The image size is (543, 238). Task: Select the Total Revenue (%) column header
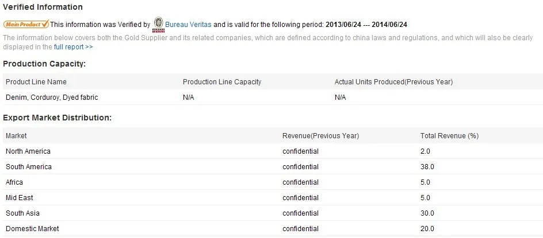(x=449, y=136)
